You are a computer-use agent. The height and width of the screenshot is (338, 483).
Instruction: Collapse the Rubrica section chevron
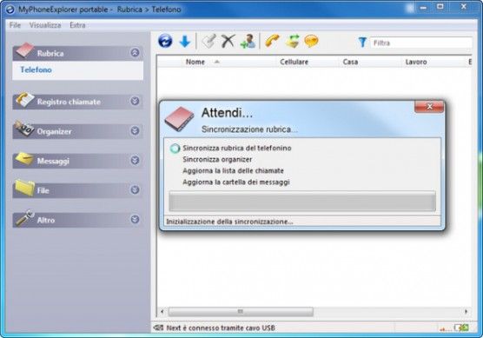pos(135,53)
